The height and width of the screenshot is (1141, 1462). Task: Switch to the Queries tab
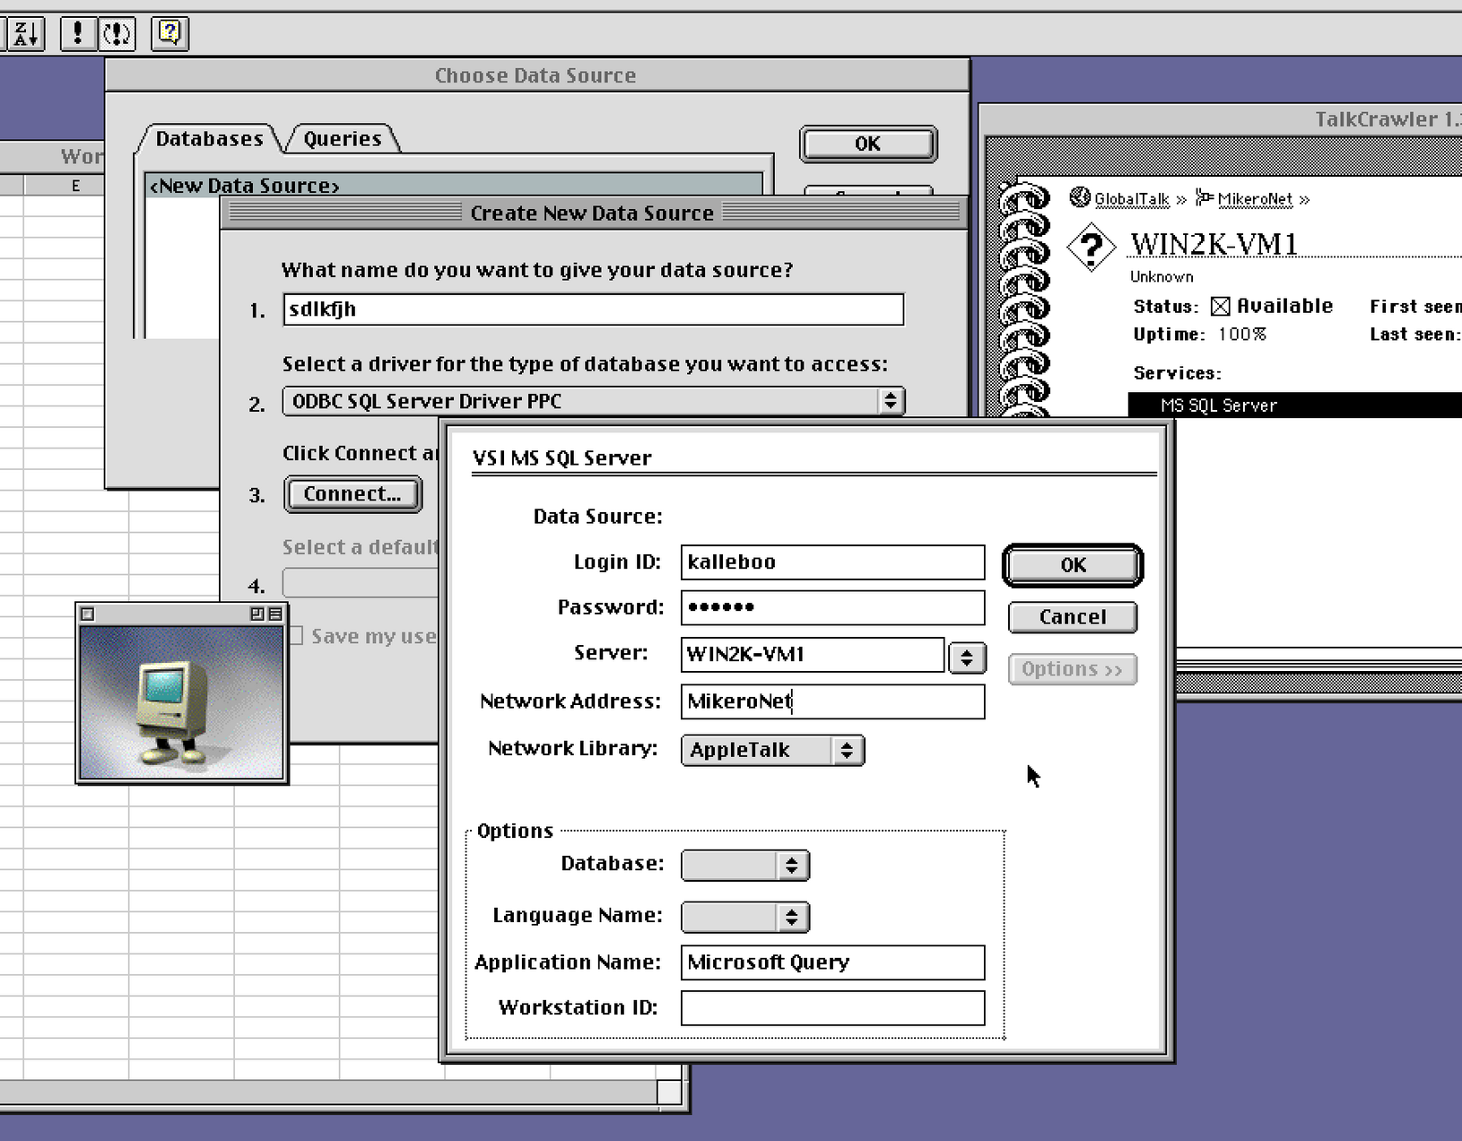[x=342, y=139]
